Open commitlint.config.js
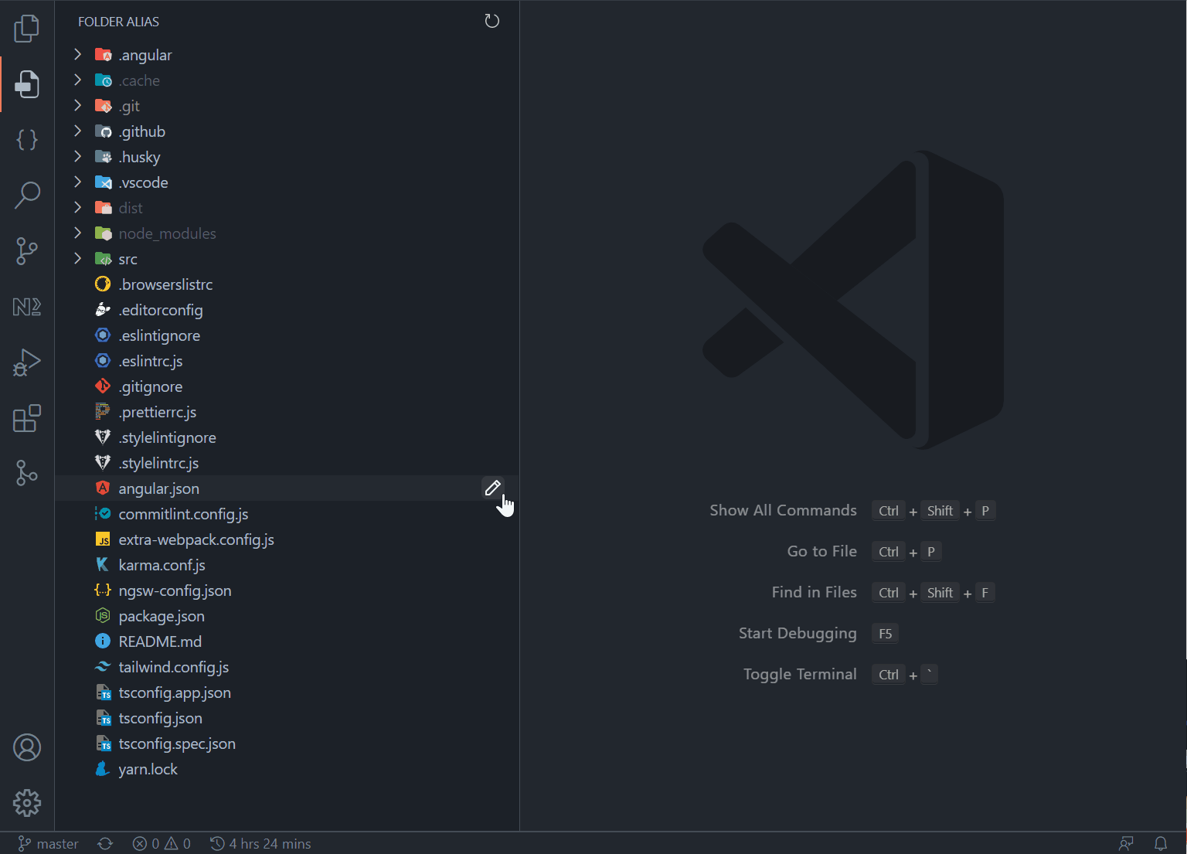Screen dimensions: 1187x854 (287, 514)
